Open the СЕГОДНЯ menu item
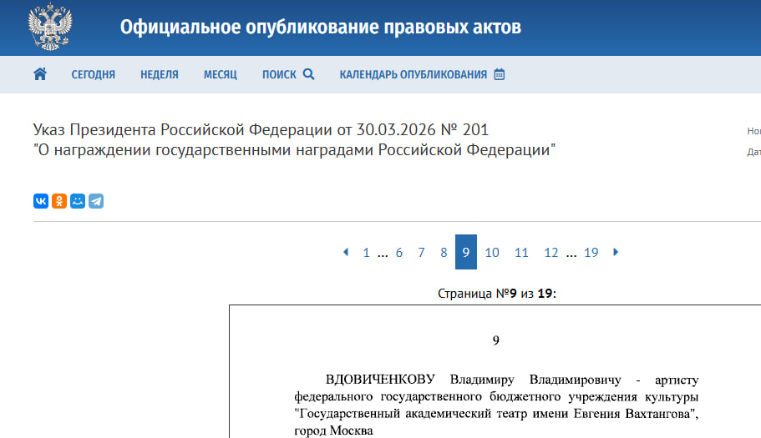Viewport: 761px width, 438px height. point(93,74)
